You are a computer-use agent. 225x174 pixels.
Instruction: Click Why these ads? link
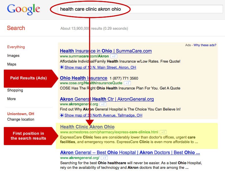tap(205, 45)
